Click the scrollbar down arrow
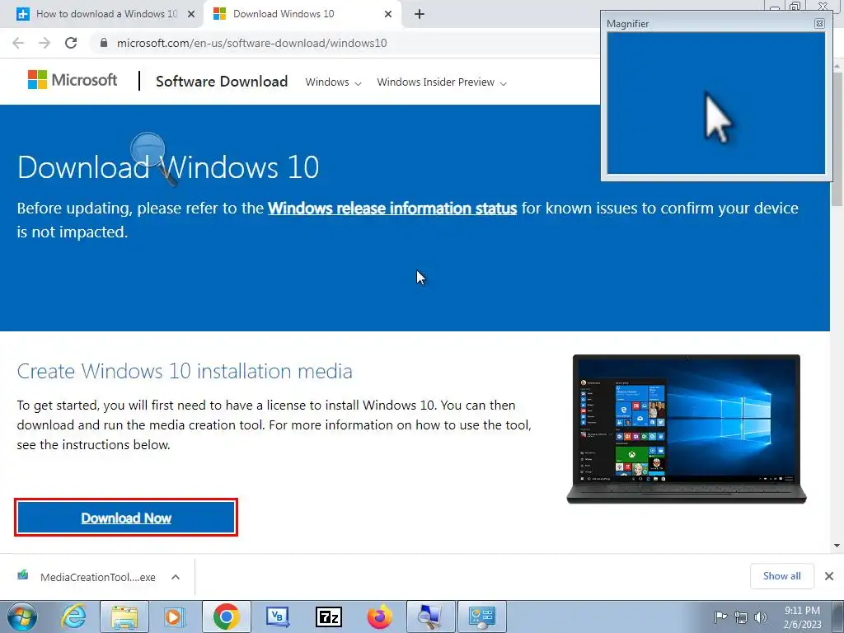The width and height of the screenshot is (844, 633). point(837,546)
